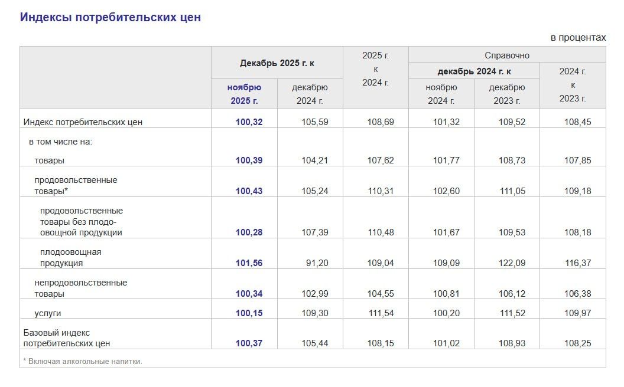Click the bold value 100,32

click(x=249, y=122)
